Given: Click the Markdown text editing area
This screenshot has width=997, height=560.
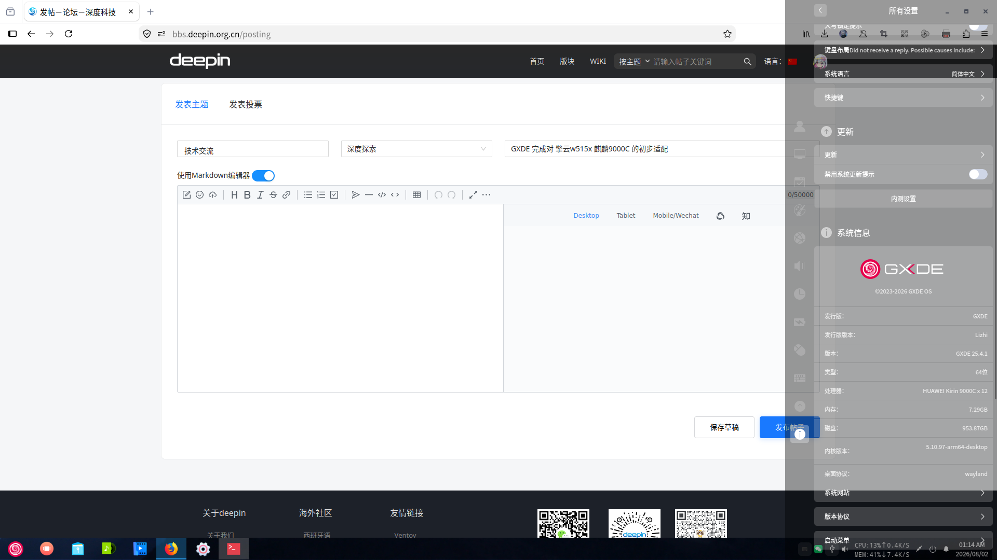Looking at the screenshot, I should coord(340,298).
